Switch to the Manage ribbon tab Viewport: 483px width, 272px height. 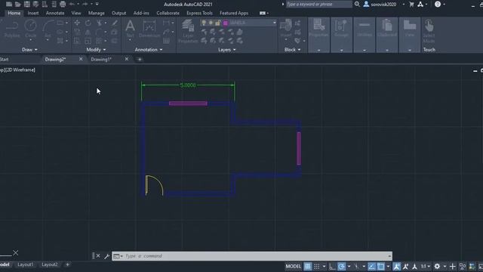[x=96, y=13]
